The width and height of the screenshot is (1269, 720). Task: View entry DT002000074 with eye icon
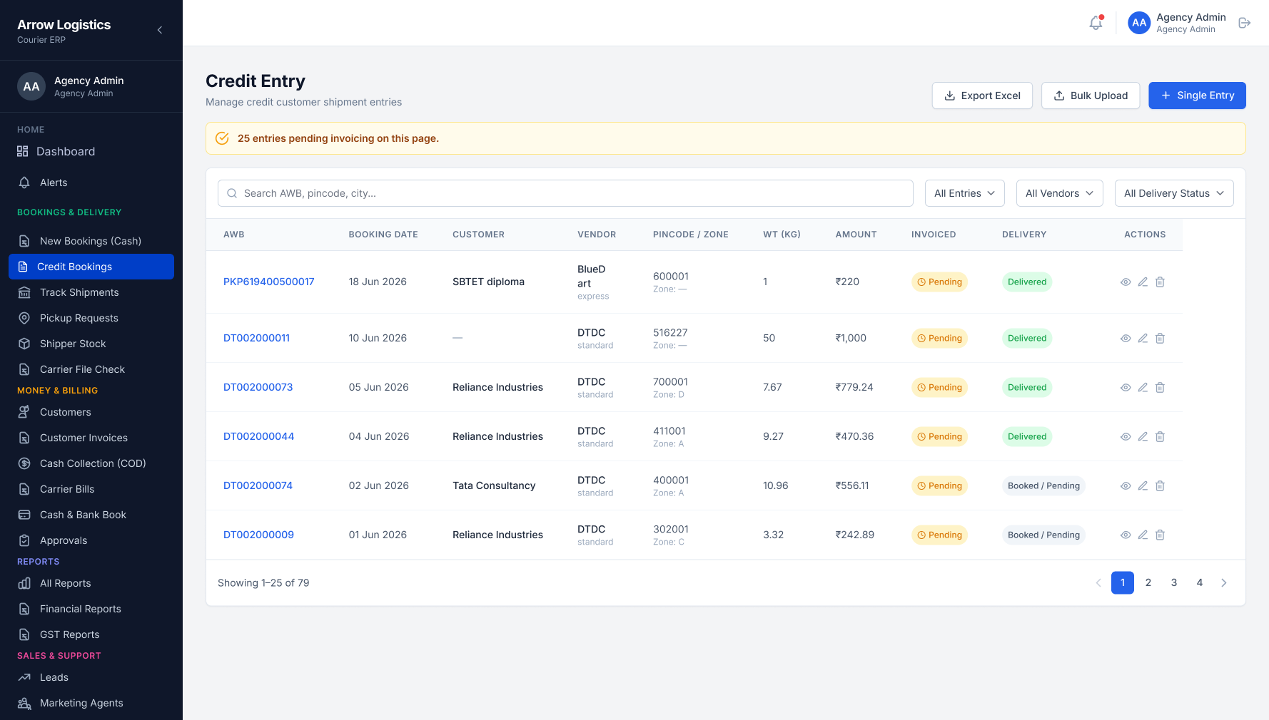tap(1126, 486)
